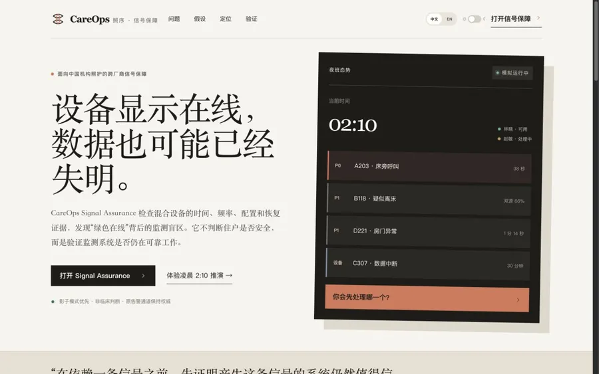Open the 体验凌晨 2:10 推演 link
The image size is (599, 374).
(200, 276)
